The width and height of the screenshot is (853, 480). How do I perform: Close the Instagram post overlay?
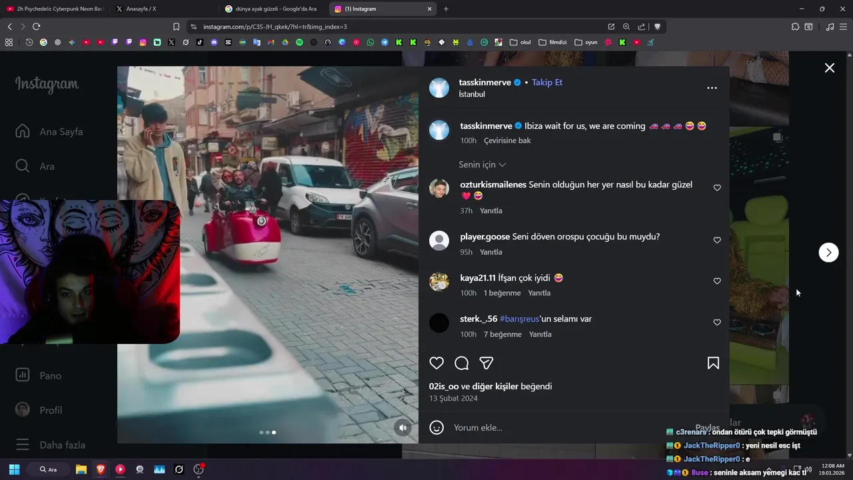pos(830,68)
